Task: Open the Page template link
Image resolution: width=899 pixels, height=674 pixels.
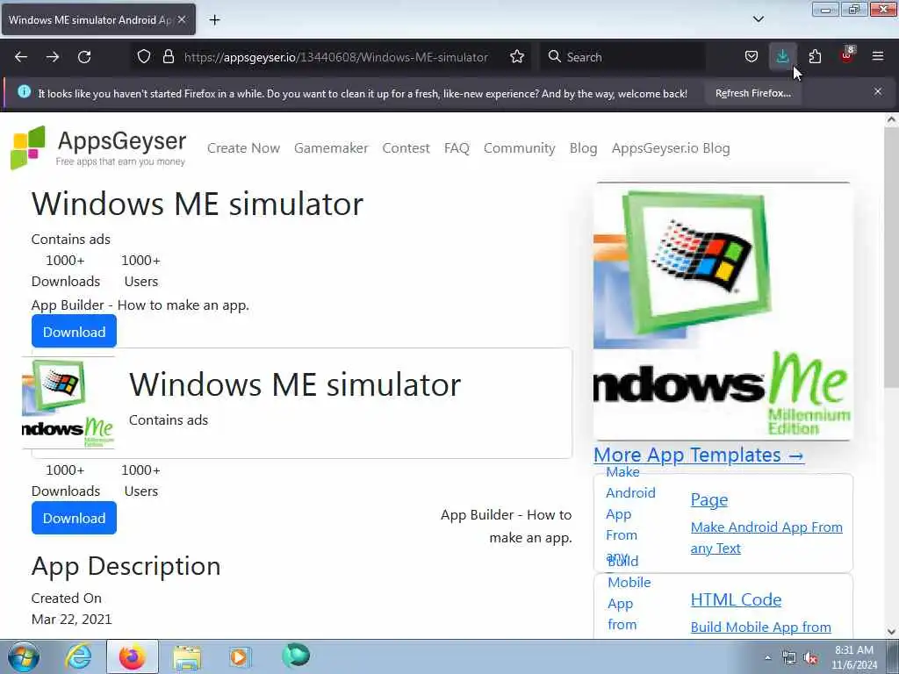Action: [709, 499]
